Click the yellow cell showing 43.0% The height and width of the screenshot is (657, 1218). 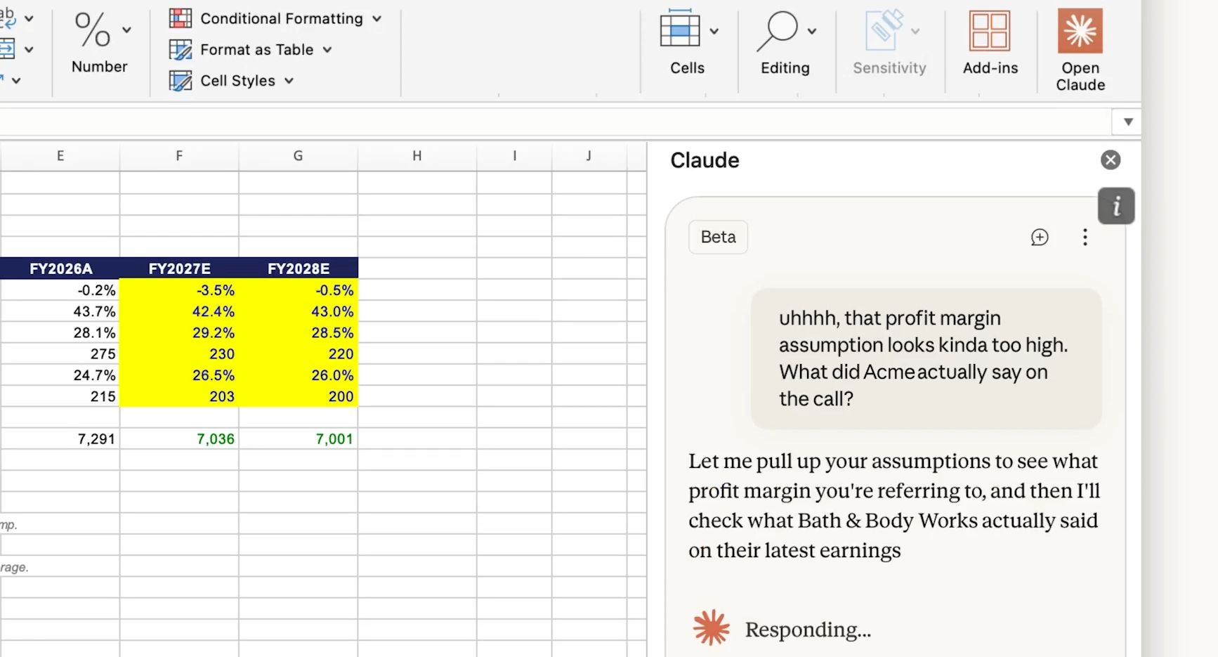pos(299,311)
